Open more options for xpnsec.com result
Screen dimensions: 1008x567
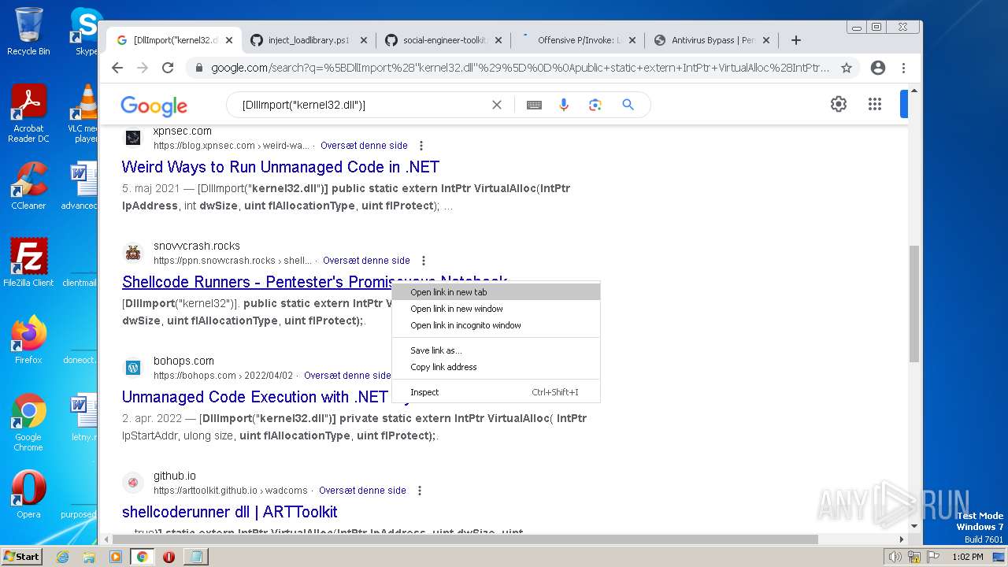[421, 146]
